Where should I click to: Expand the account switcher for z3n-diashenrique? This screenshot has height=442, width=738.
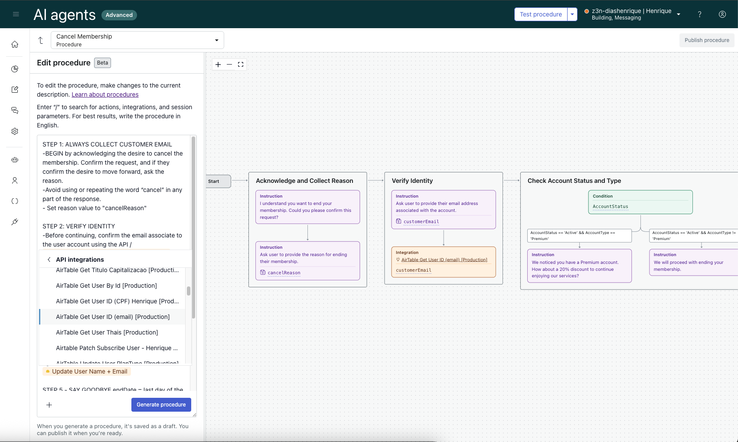tap(678, 14)
